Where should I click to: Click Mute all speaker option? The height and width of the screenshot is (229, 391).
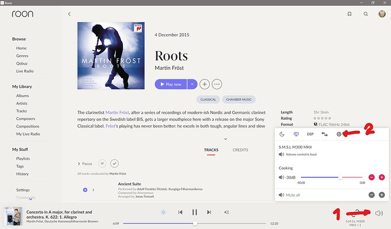(289, 195)
